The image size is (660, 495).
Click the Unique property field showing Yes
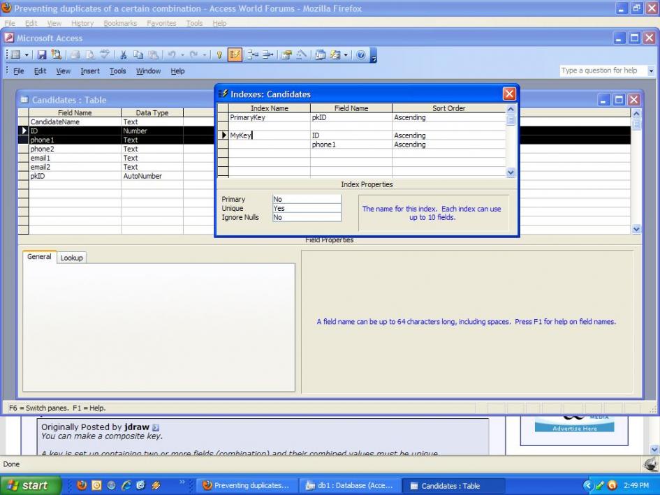pyautogui.click(x=306, y=208)
